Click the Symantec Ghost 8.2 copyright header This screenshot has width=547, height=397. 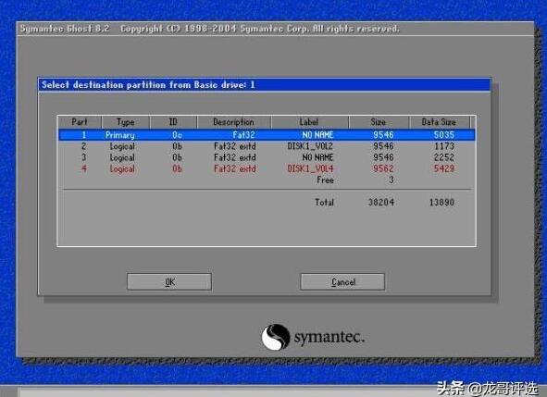209,29
